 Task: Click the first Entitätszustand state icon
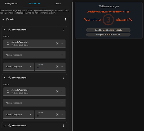(x=9, y=30)
